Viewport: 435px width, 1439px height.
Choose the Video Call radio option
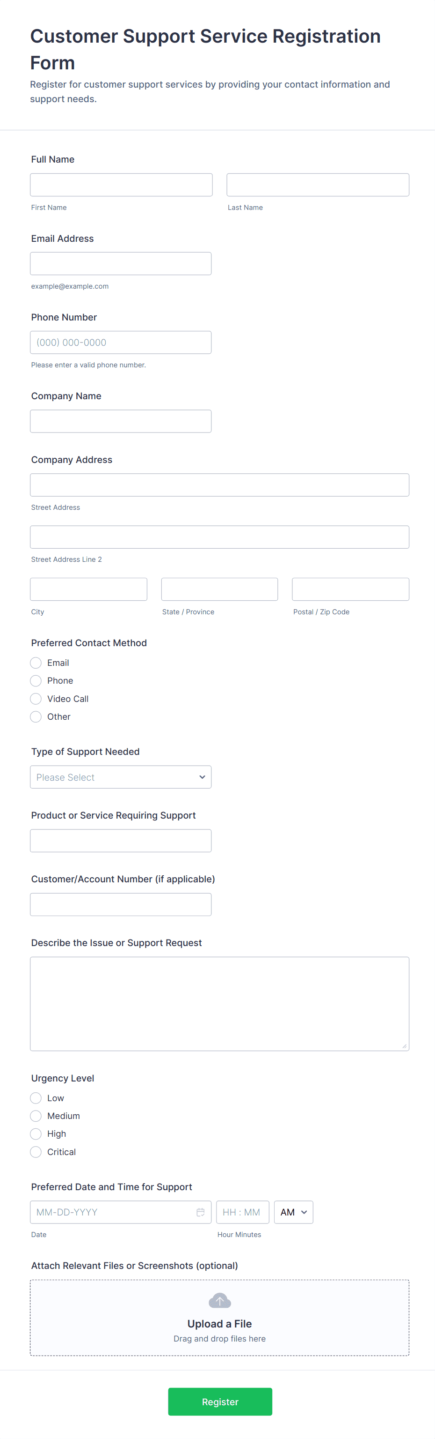tap(36, 698)
